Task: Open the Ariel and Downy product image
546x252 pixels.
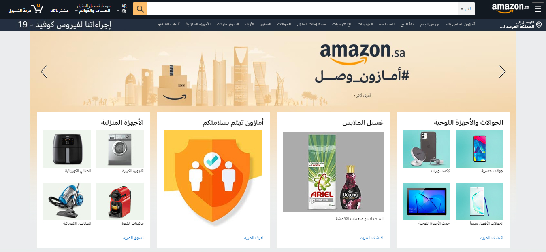Action: click(x=333, y=172)
